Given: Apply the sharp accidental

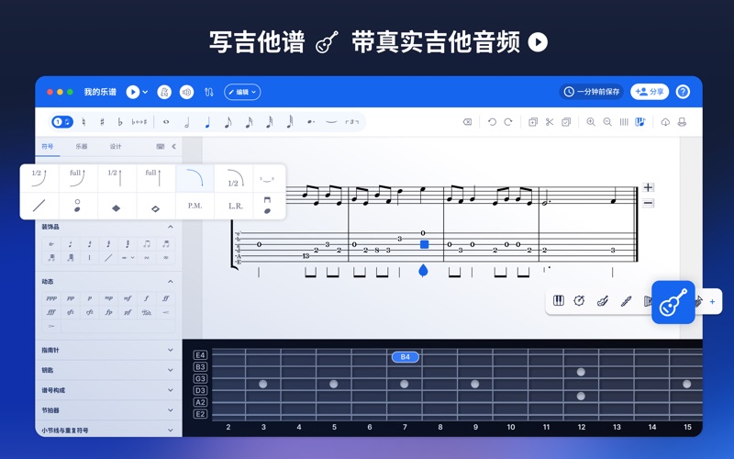Looking at the screenshot, I should 102,122.
